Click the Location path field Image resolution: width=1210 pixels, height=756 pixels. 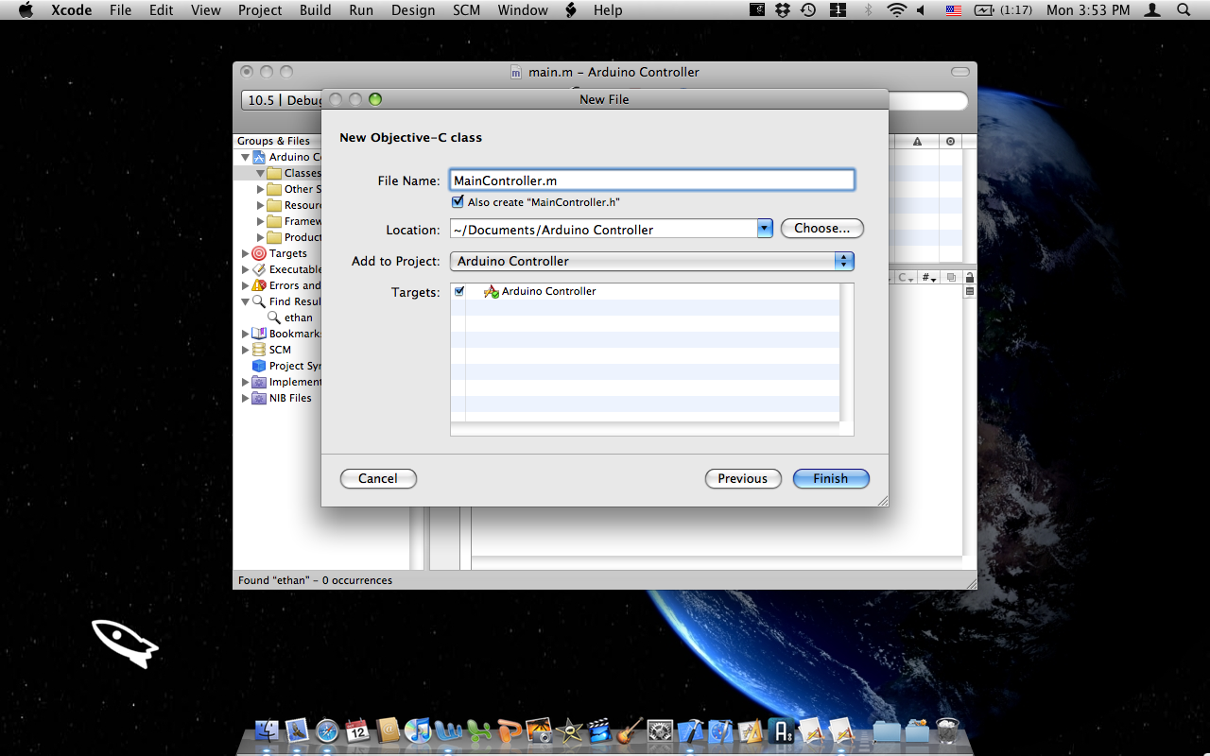tap(603, 229)
